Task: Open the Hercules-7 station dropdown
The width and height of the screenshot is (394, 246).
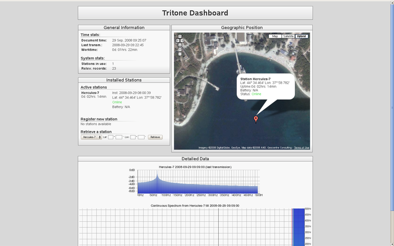Action: [x=91, y=137]
